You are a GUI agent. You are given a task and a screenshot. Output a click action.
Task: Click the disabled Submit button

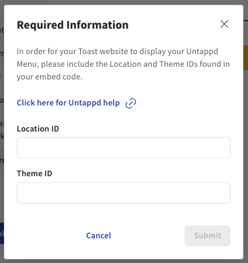[x=207, y=236]
